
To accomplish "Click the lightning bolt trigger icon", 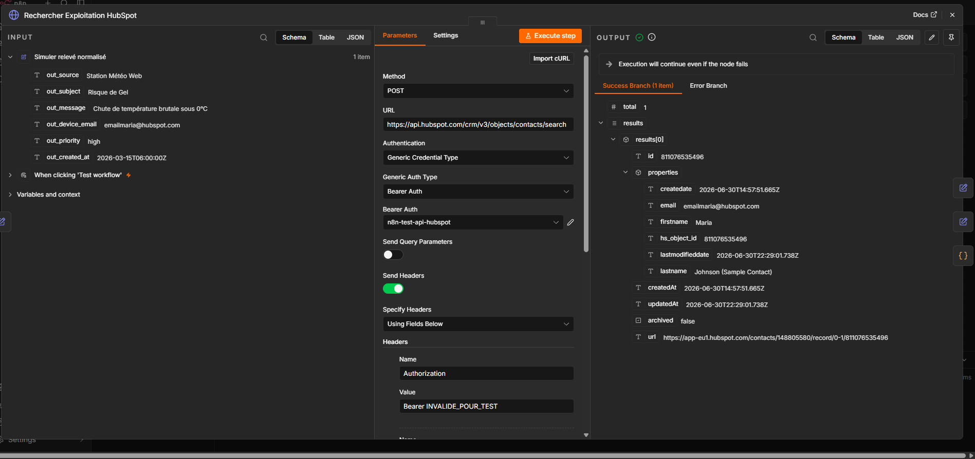I will click(x=128, y=175).
